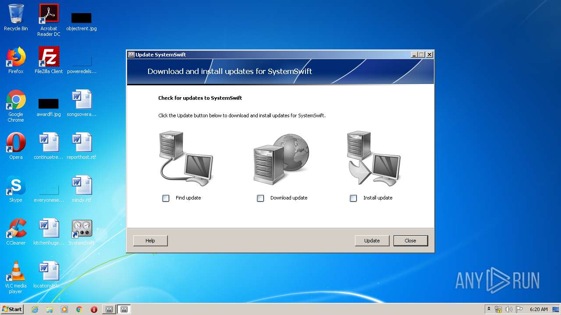Select reporthost.rtf on desktop

[82, 146]
